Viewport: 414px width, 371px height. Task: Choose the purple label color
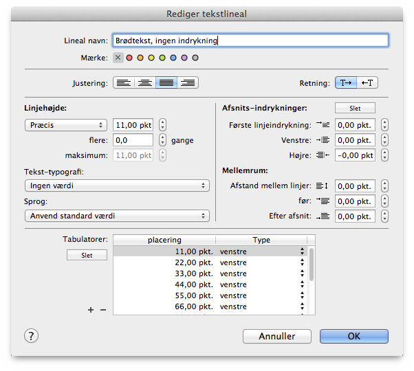[184, 58]
